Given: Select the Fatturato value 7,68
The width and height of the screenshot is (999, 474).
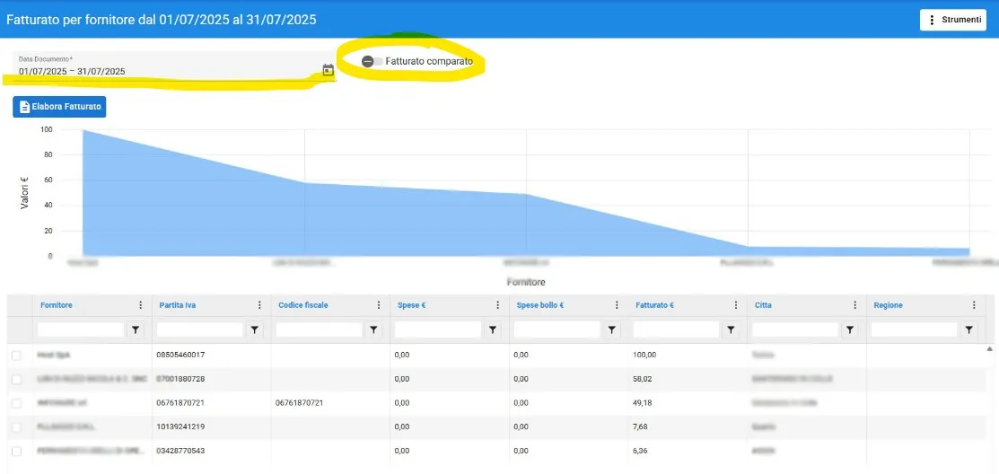Looking at the screenshot, I should (640, 426).
